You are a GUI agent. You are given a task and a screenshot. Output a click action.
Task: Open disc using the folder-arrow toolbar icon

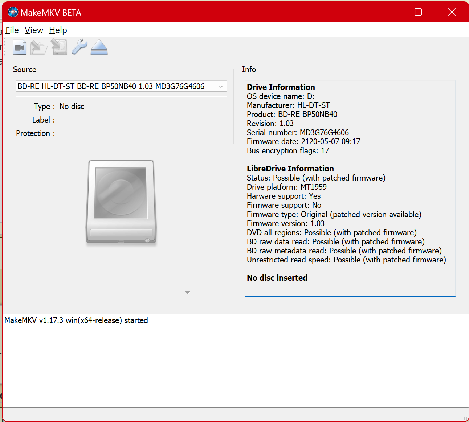click(39, 47)
